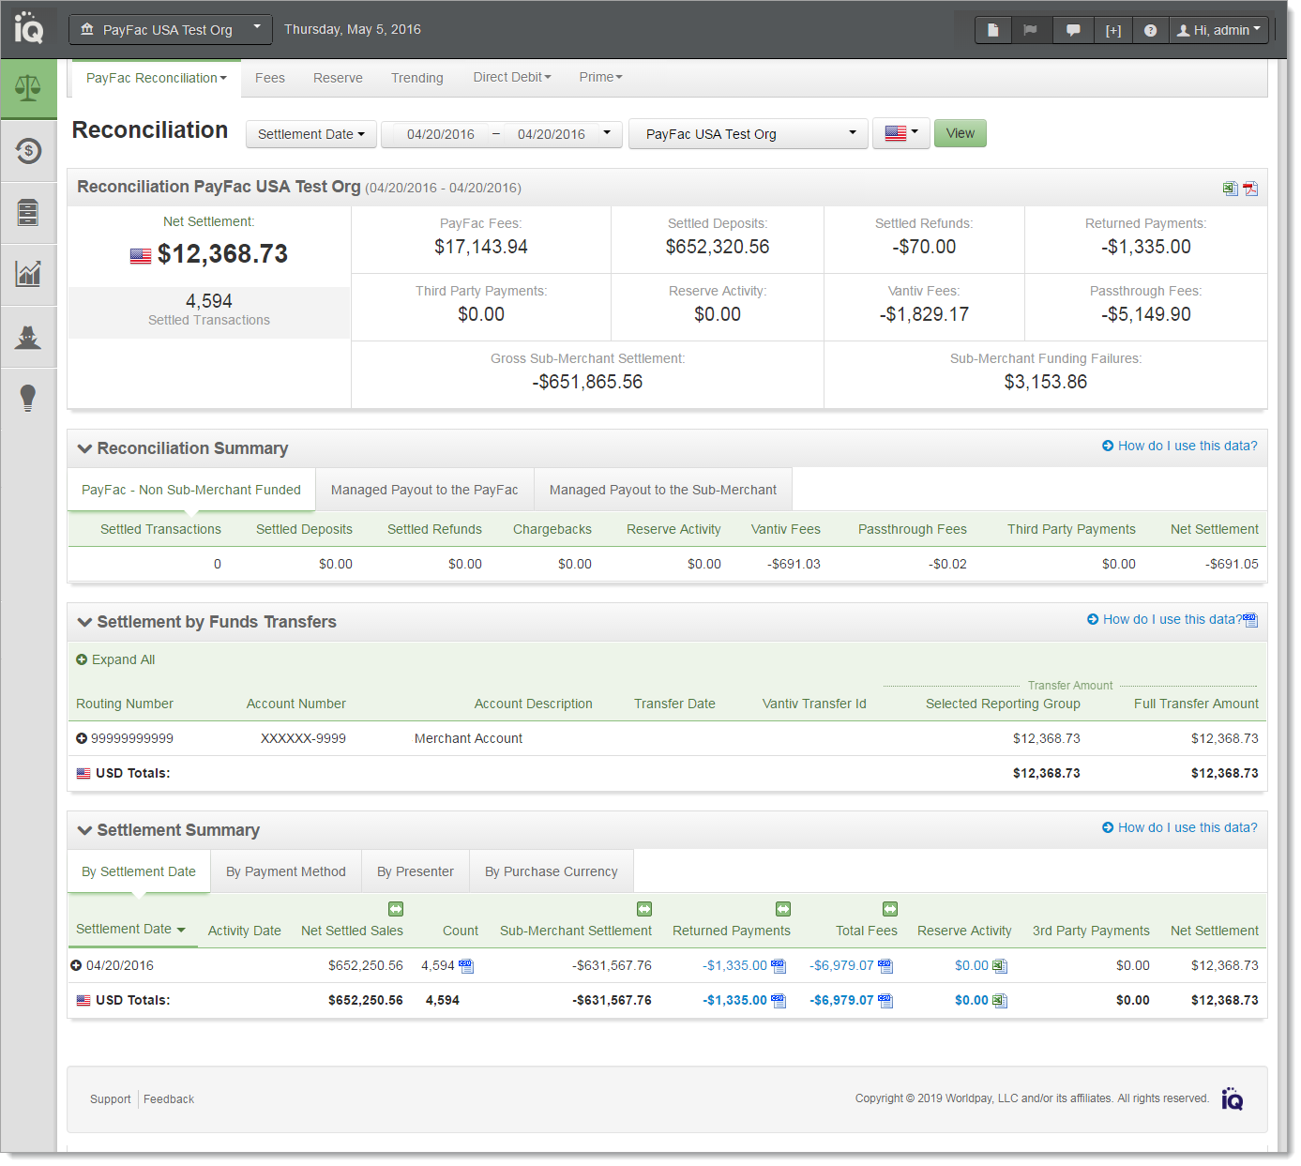The image size is (1301, 1166).
Task: Switch to the Reserve tab
Action: pos(338,78)
